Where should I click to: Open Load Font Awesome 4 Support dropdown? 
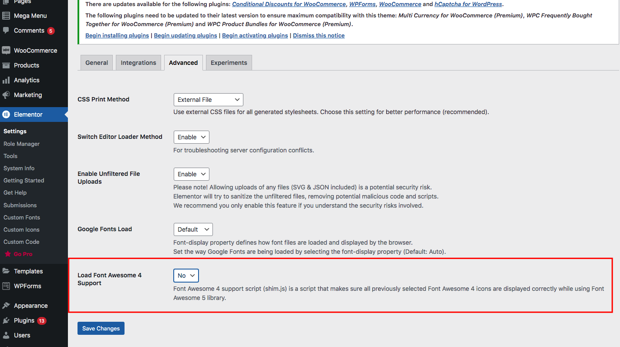tap(186, 276)
